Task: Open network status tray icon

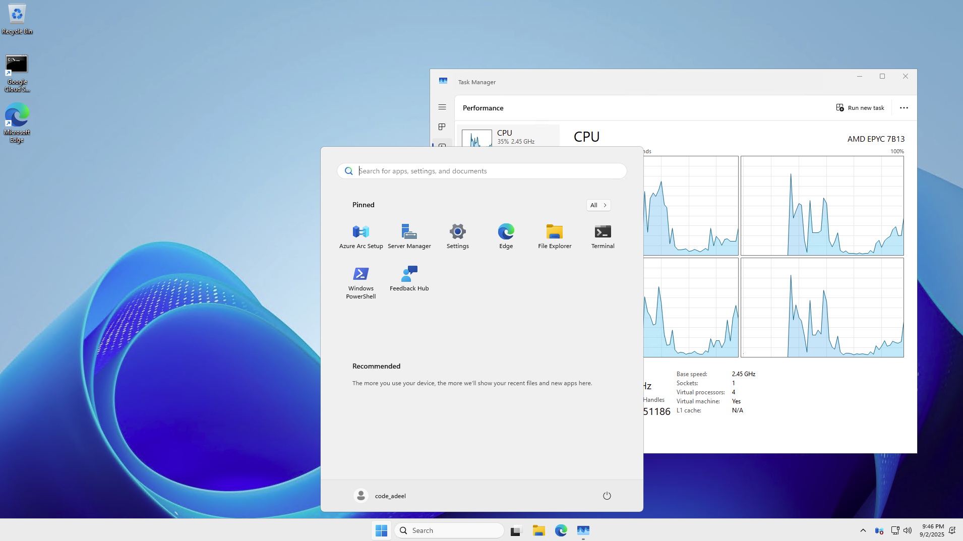Action: pos(895,530)
